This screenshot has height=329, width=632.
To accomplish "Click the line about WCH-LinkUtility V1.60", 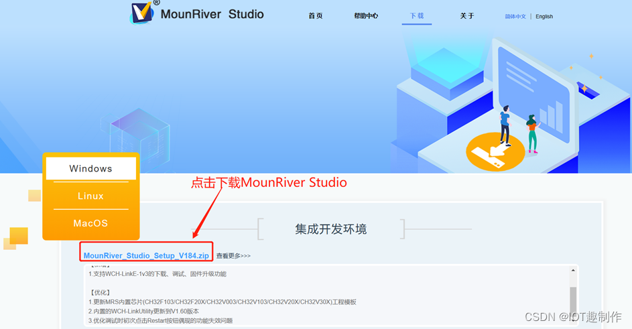I will tap(143, 312).
